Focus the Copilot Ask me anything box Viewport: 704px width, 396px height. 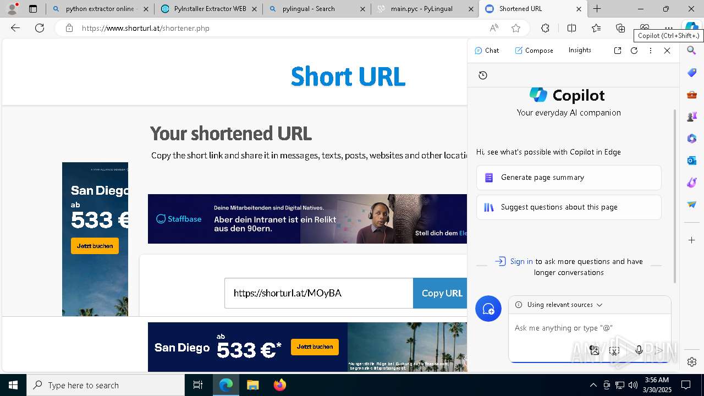pos(590,328)
